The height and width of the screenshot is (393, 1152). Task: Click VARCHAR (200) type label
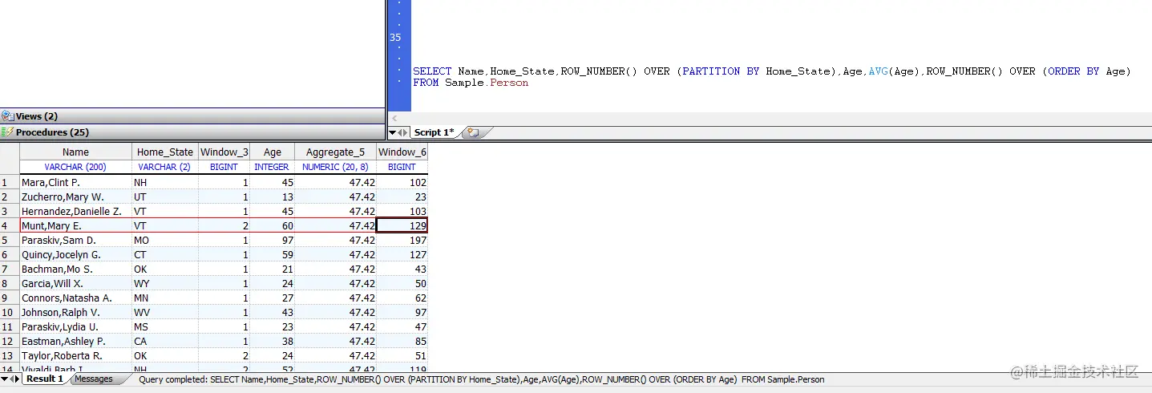point(75,167)
